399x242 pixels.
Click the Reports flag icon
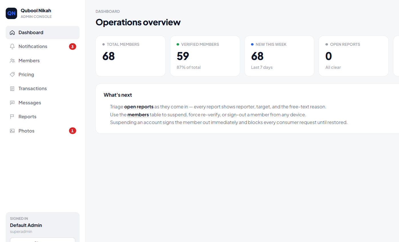click(12, 117)
